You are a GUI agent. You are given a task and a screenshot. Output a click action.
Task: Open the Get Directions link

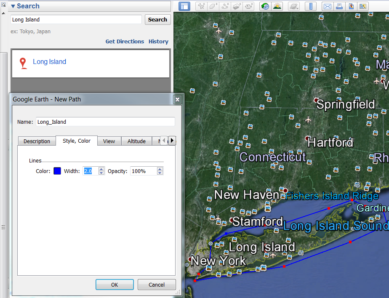pyautogui.click(x=125, y=42)
